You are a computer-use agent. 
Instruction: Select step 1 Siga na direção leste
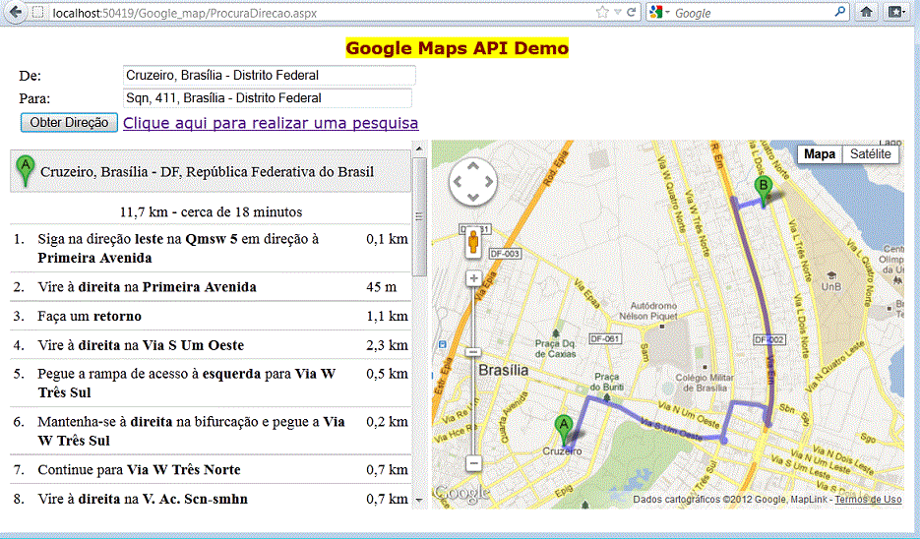(x=211, y=248)
